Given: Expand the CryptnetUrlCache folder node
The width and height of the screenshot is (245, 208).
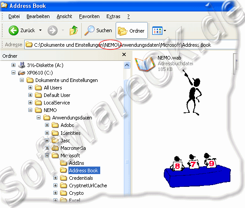Looking at the screenshot, I should [x=55, y=185].
